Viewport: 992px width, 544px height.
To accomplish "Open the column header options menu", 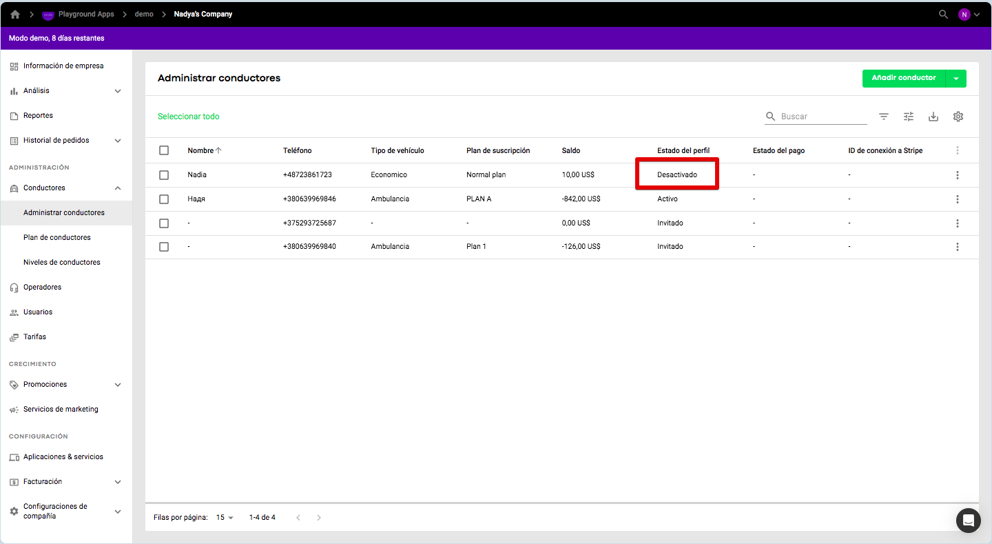I will click(x=958, y=150).
